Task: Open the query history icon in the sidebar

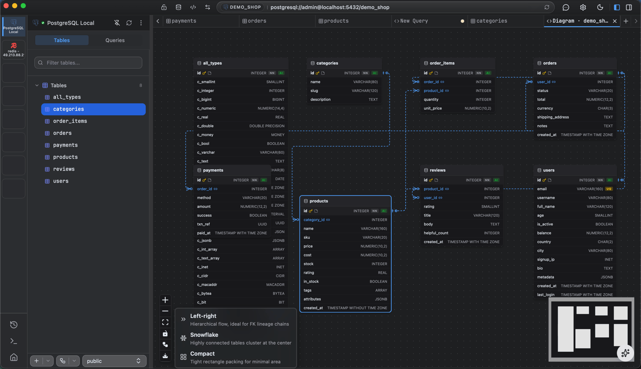Action: (x=14, y=325)
